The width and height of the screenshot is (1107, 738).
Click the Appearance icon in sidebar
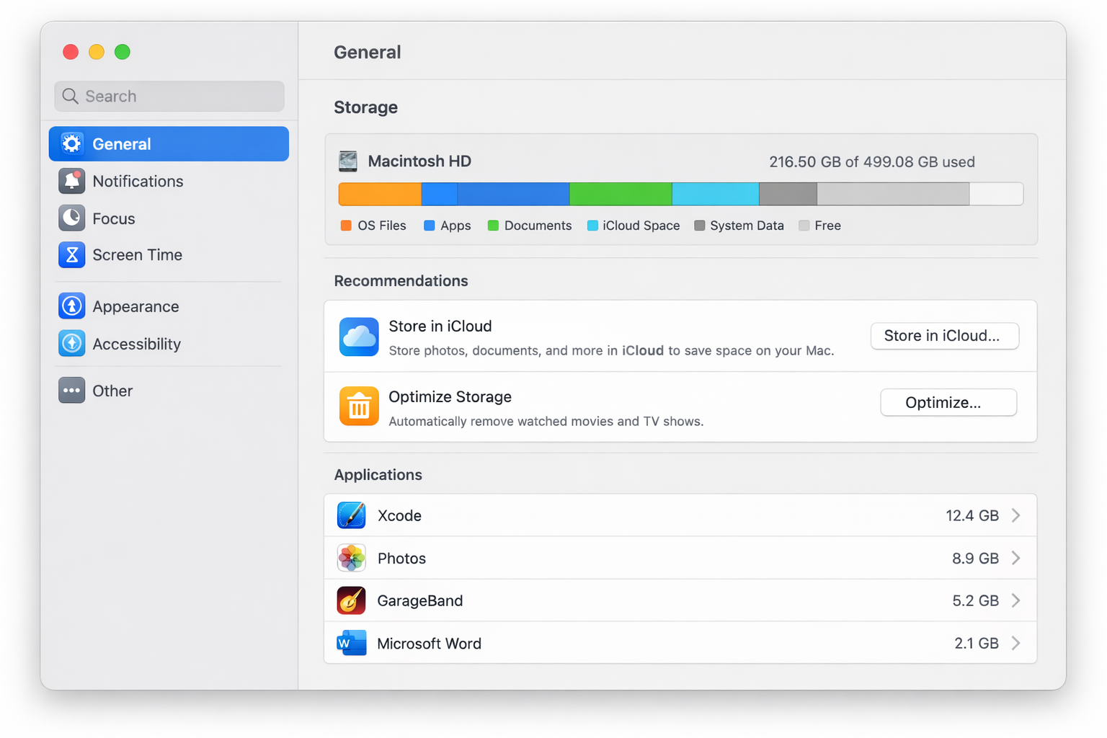pyautogui.click(x=71, y=306)
